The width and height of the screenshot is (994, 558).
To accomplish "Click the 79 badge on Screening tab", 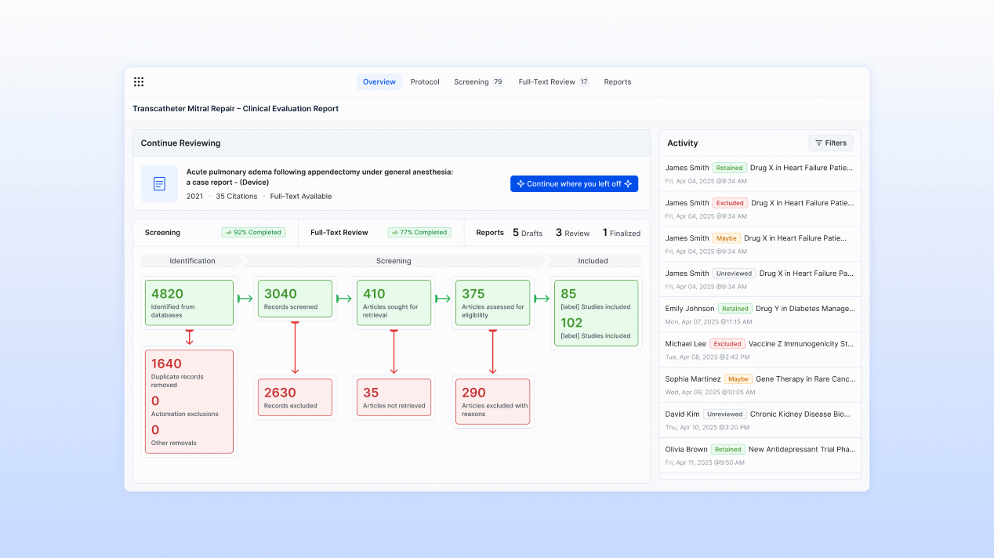I will pyautogui.click(x=498, y=82).
